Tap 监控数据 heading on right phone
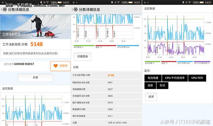213x126 pixels. (150, 9)
